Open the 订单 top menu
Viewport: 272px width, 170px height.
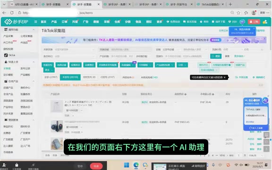pos(64,22)
